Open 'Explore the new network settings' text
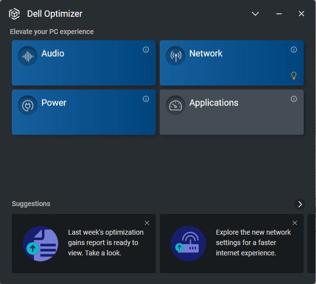The width and height of the screenshot is (316, 284). point(253,243)
